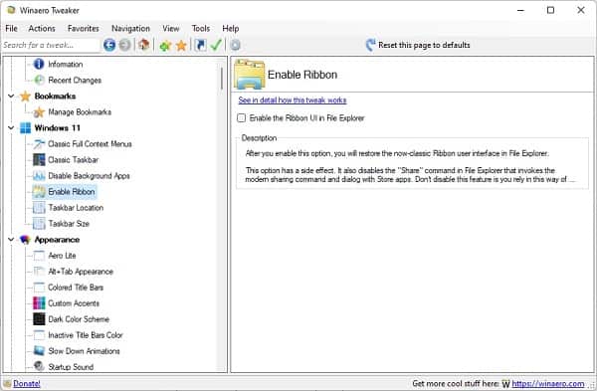Open settings via the gear toolbar icon
Screen dimensions: 597x391
pyautogui.click(x=235, y=45)
